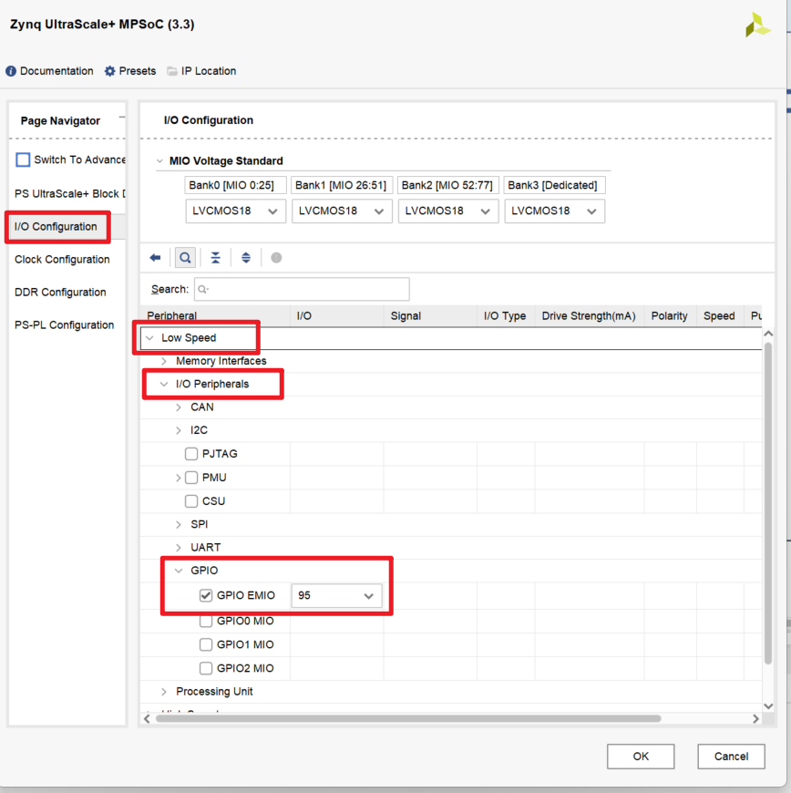Enable the GPIO1 MIO checkbox
The width and height of the screenshot is (791, 793).
205,644
